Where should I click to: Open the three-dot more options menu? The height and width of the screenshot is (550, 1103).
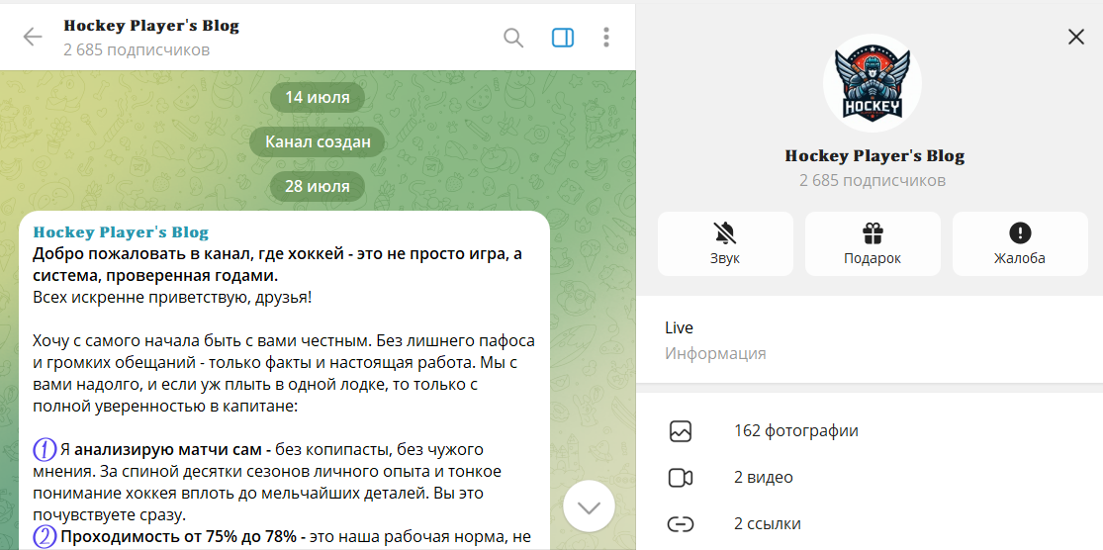(606, 38)
